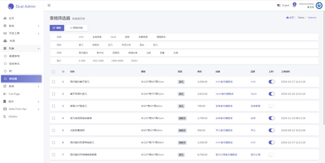Select the 组合表头 sidebar item

click(14, 64)
